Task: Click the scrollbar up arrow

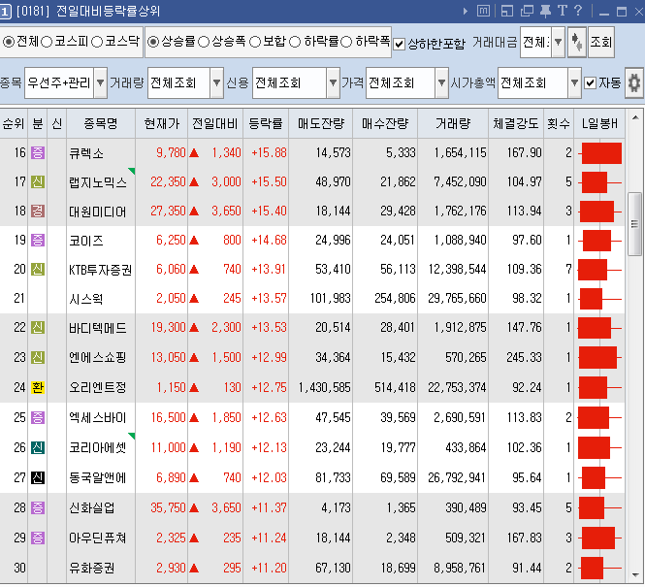Action: [635, 118]
